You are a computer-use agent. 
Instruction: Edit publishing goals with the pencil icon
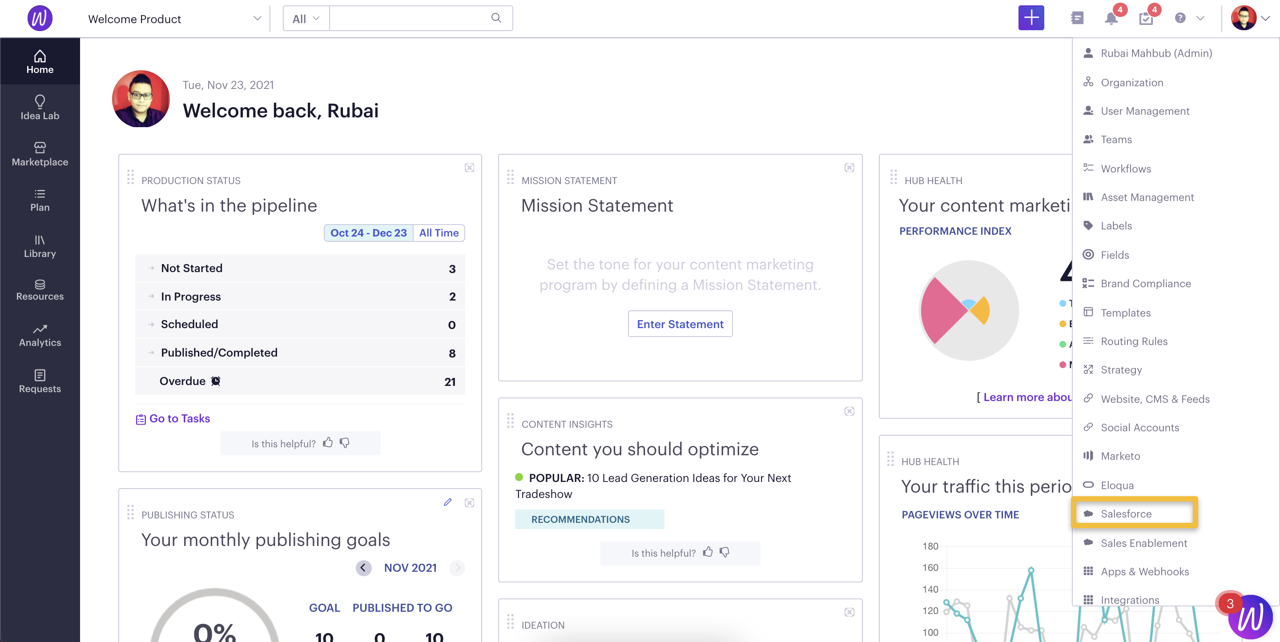448,502
